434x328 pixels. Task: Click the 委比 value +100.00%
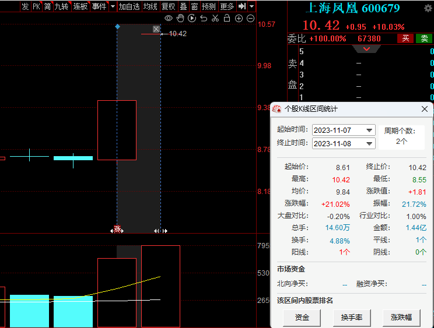click(x=328, y=38)
